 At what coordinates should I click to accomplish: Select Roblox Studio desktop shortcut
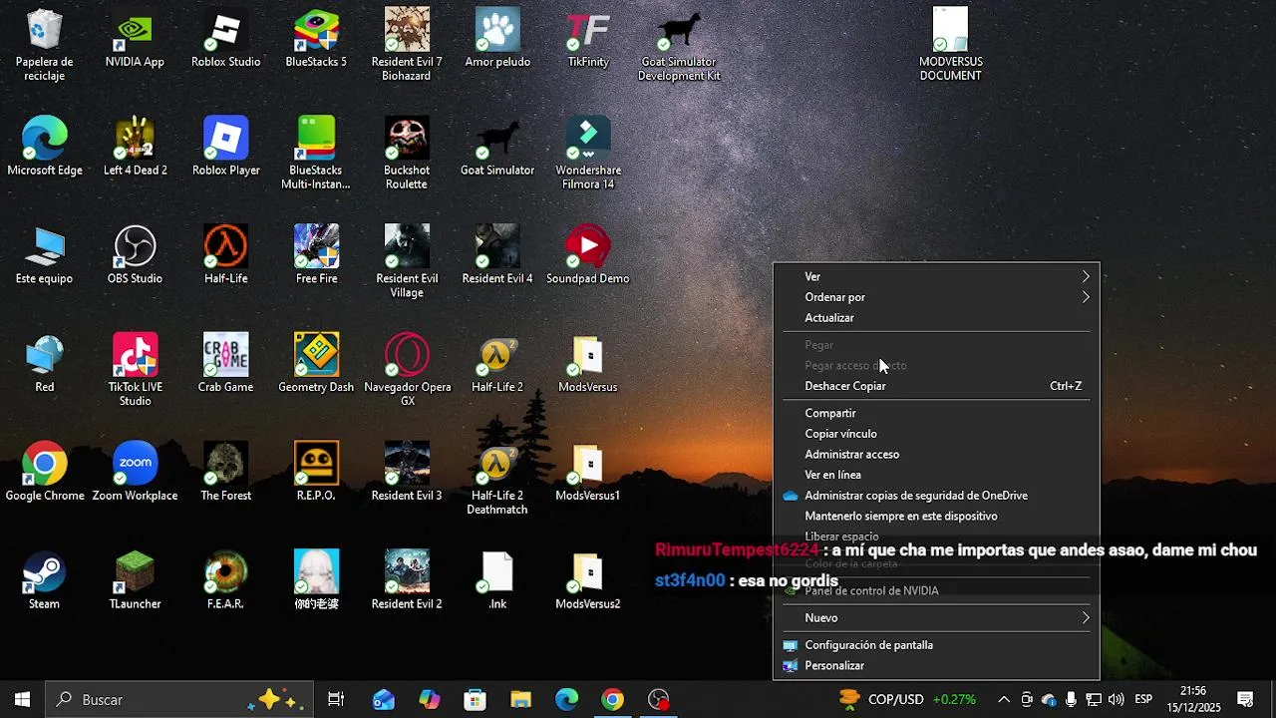click(226, 39)
